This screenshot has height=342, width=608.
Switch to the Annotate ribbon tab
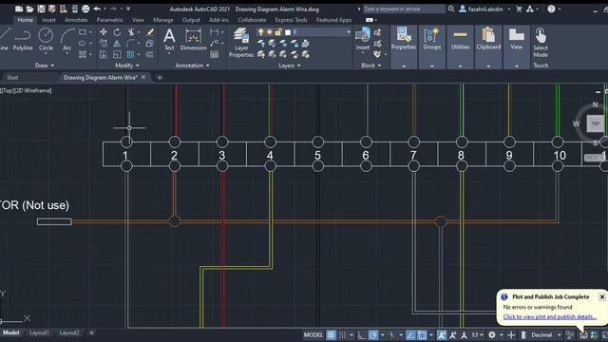76,20
